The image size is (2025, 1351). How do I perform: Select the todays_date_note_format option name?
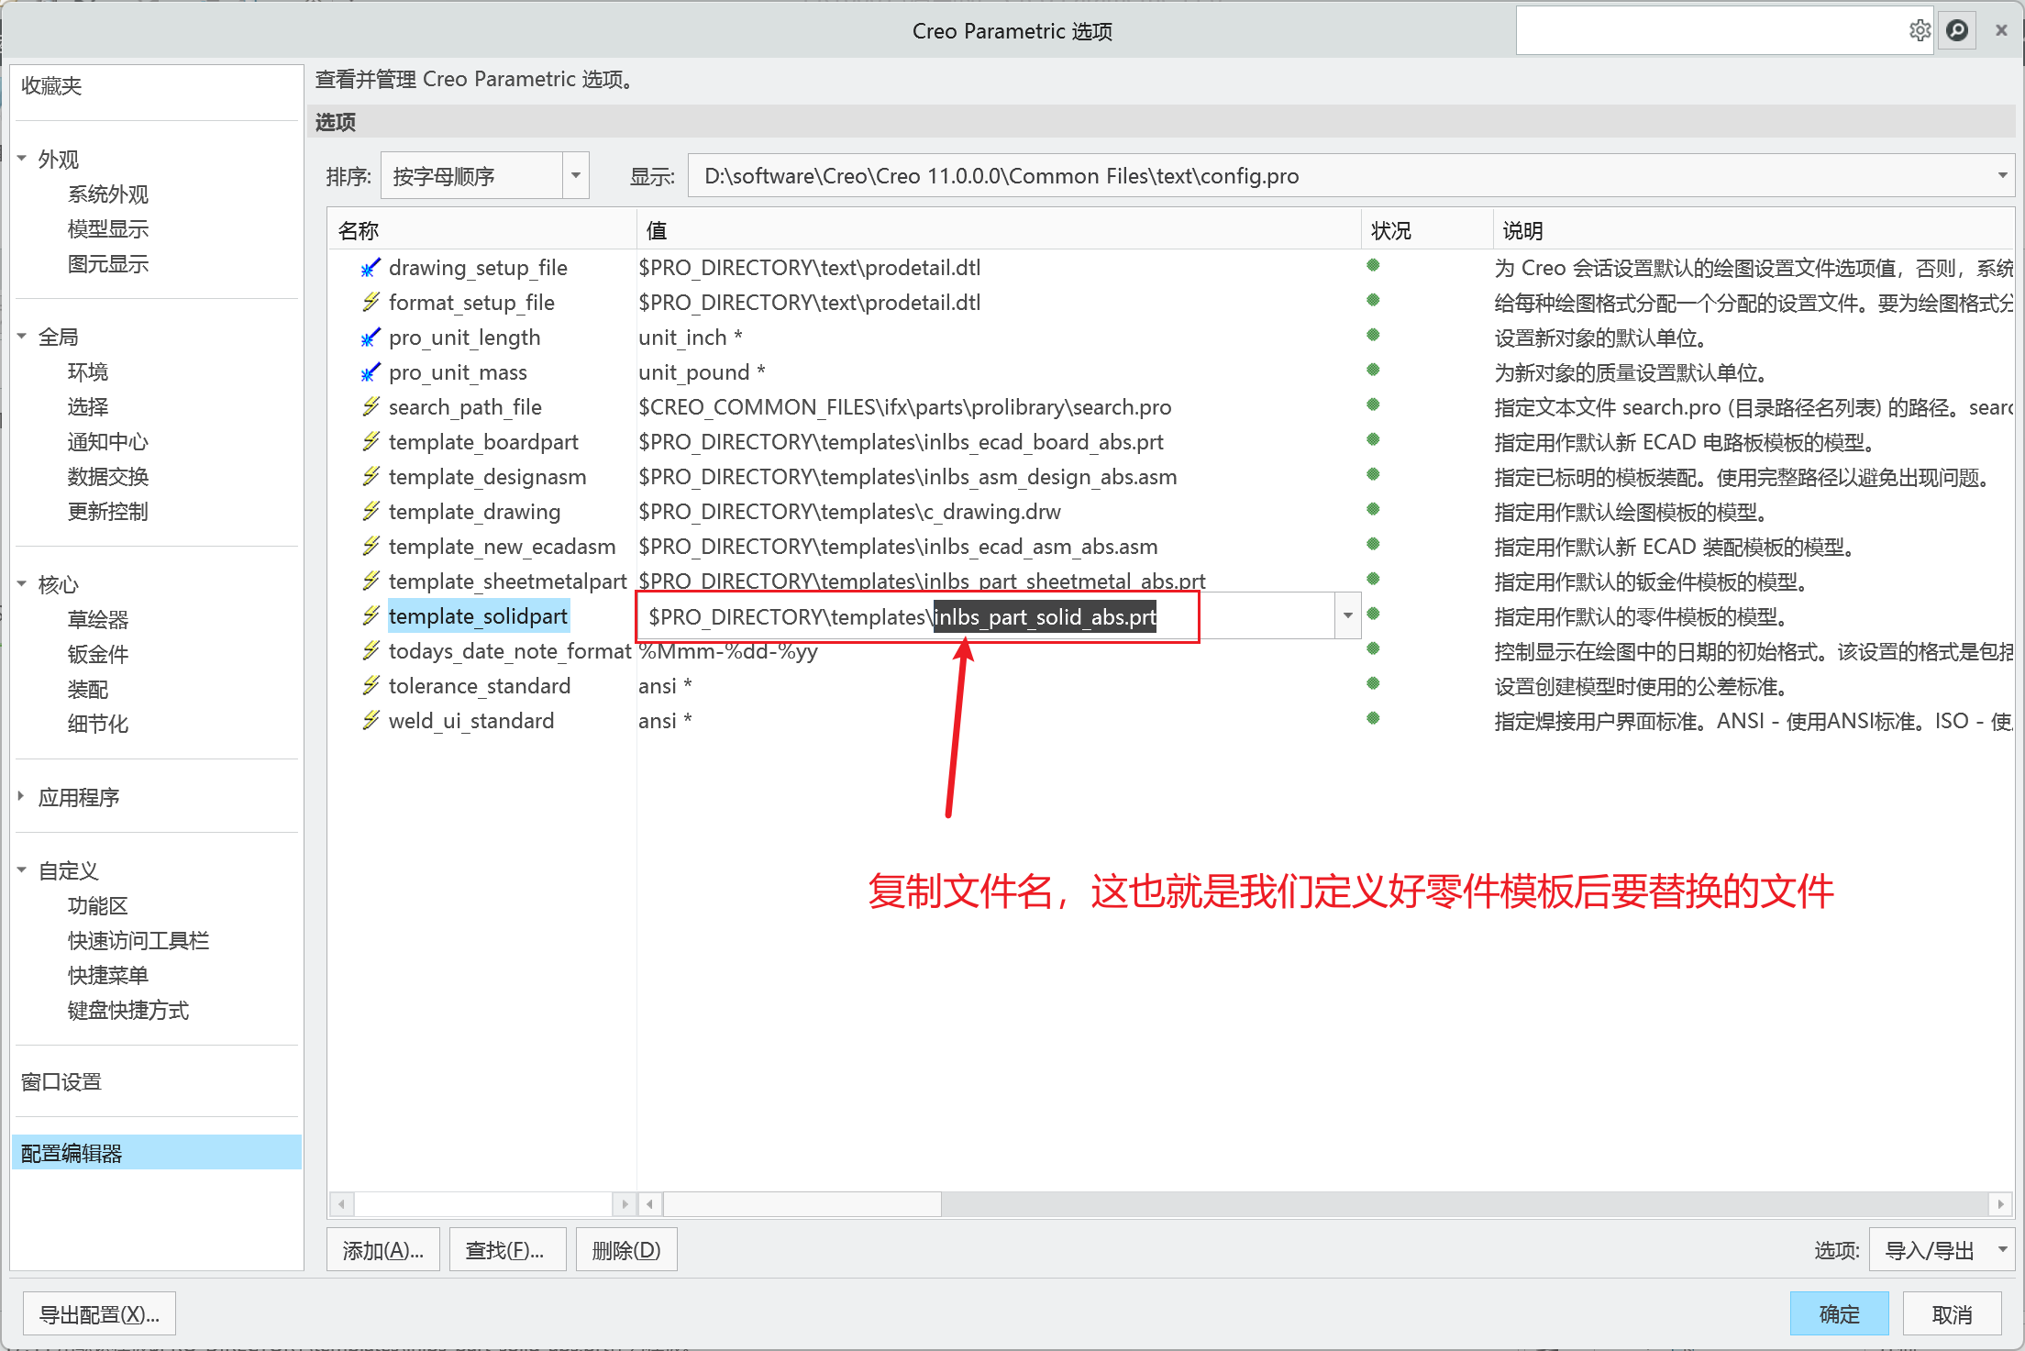click(510, 651)
